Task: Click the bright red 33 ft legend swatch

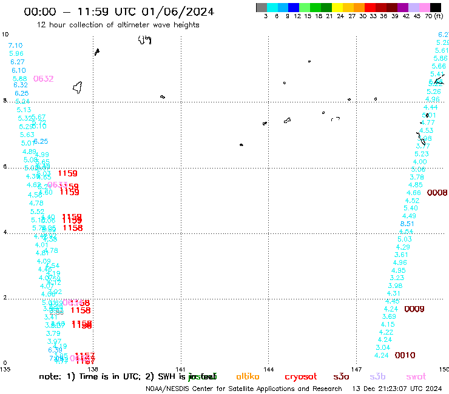Action: (x=370, y=7)
